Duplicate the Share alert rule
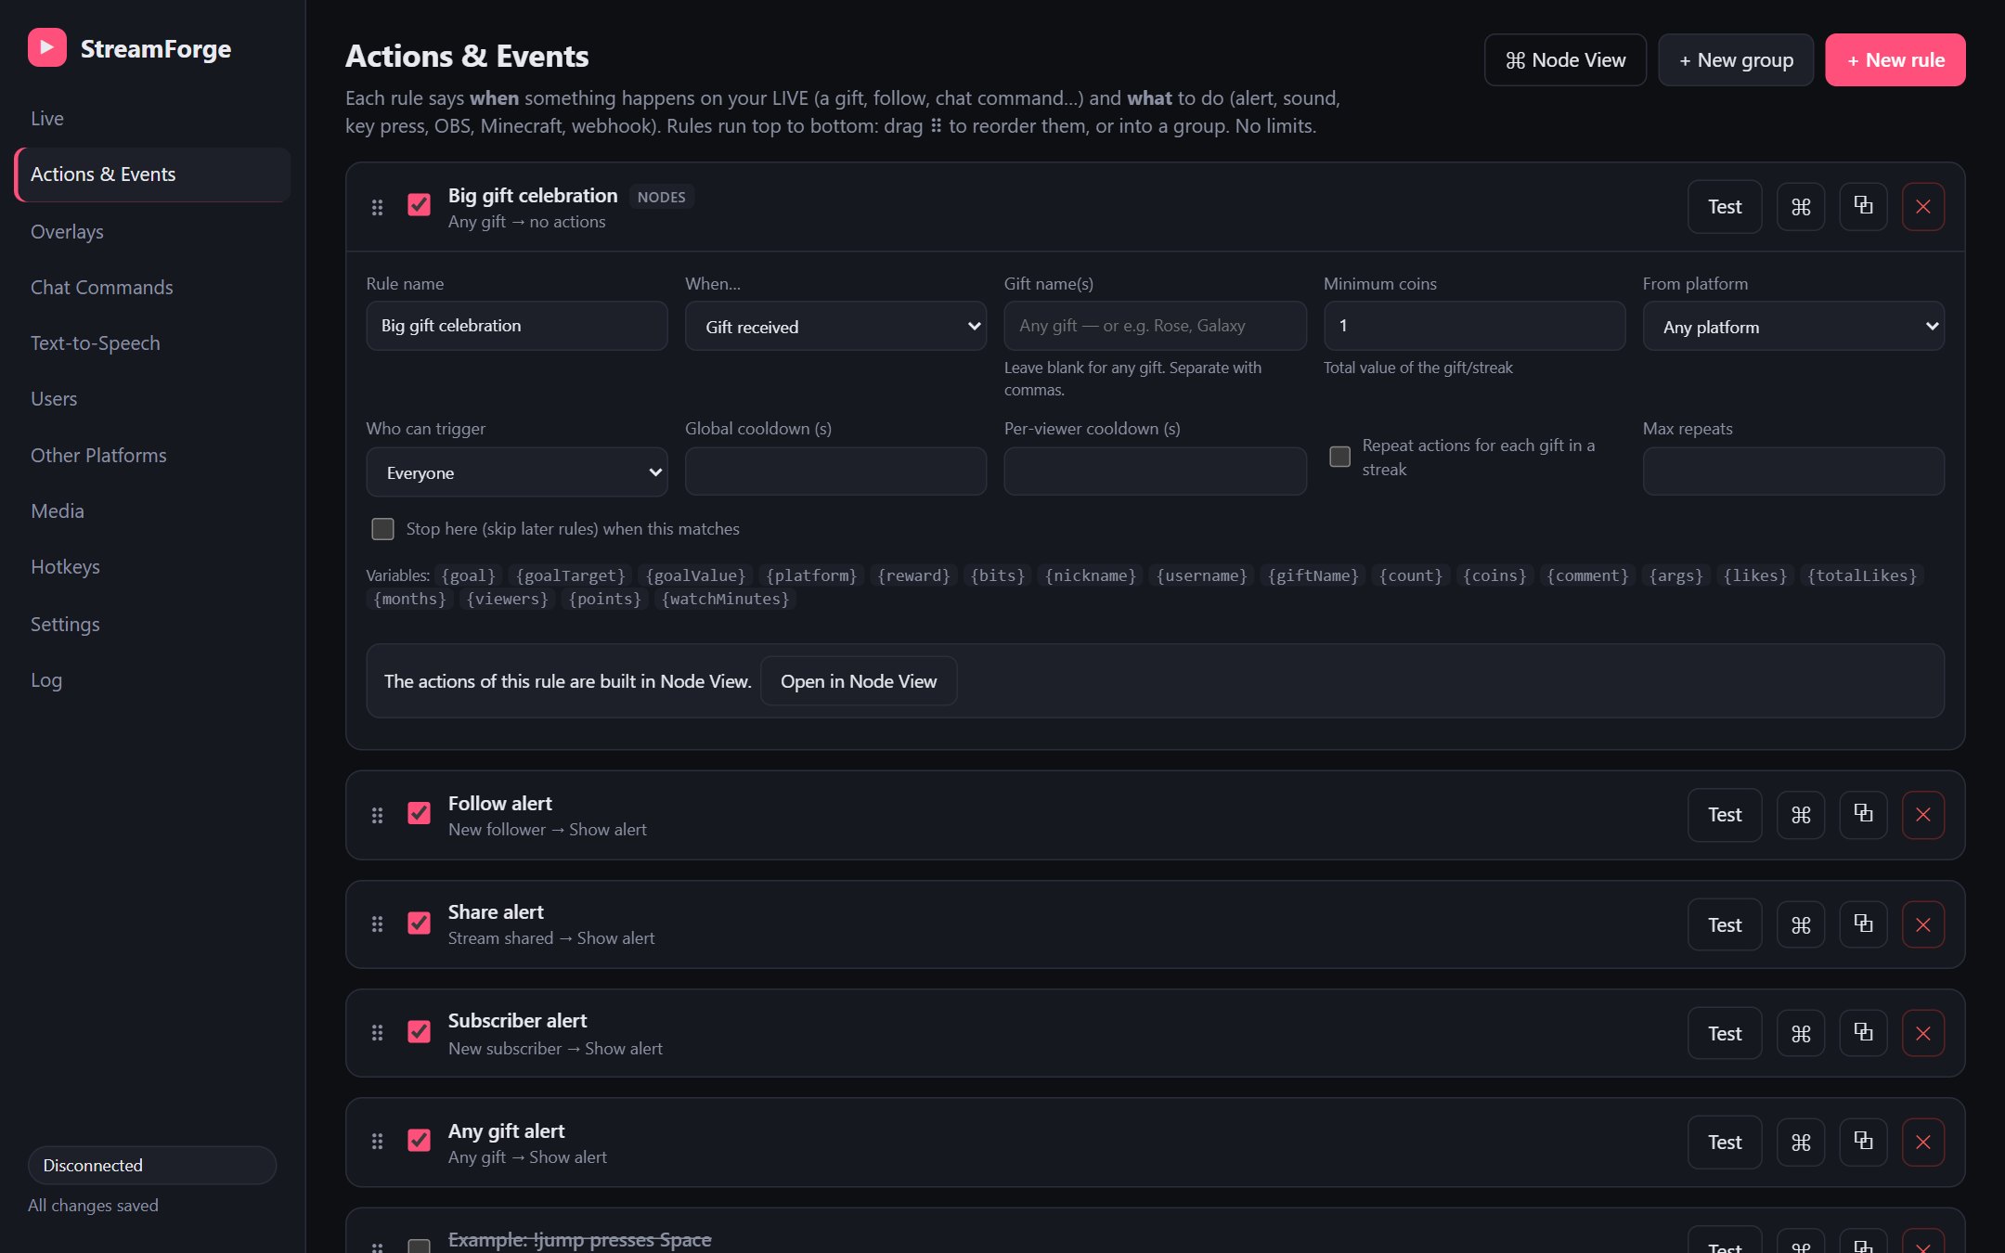 pos(1863,924)
